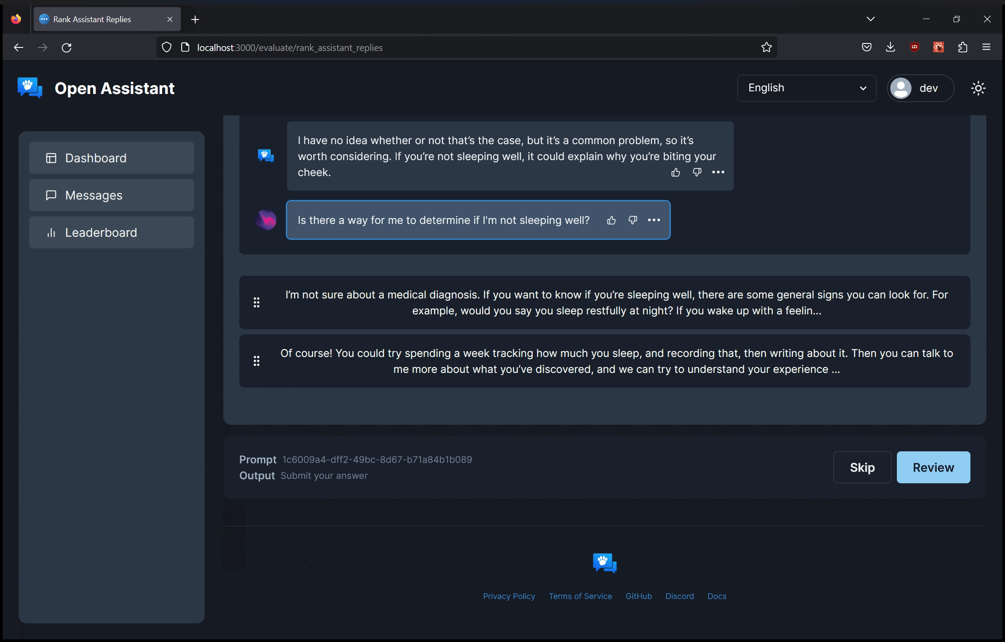Go to Dashboard in the sidebar
This screenshot has height=642, width=1005.
pyautogui.click(x=112, y=158)
